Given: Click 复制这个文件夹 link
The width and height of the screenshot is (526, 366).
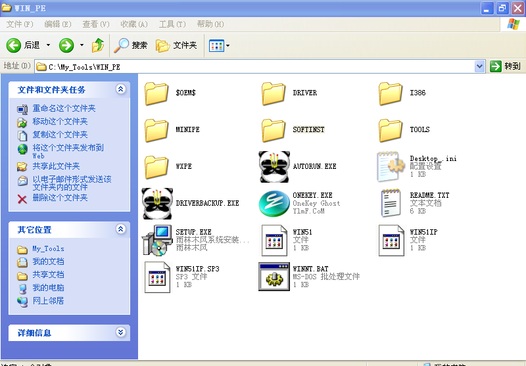Looking at the screenshot, I should coord(60,135).
